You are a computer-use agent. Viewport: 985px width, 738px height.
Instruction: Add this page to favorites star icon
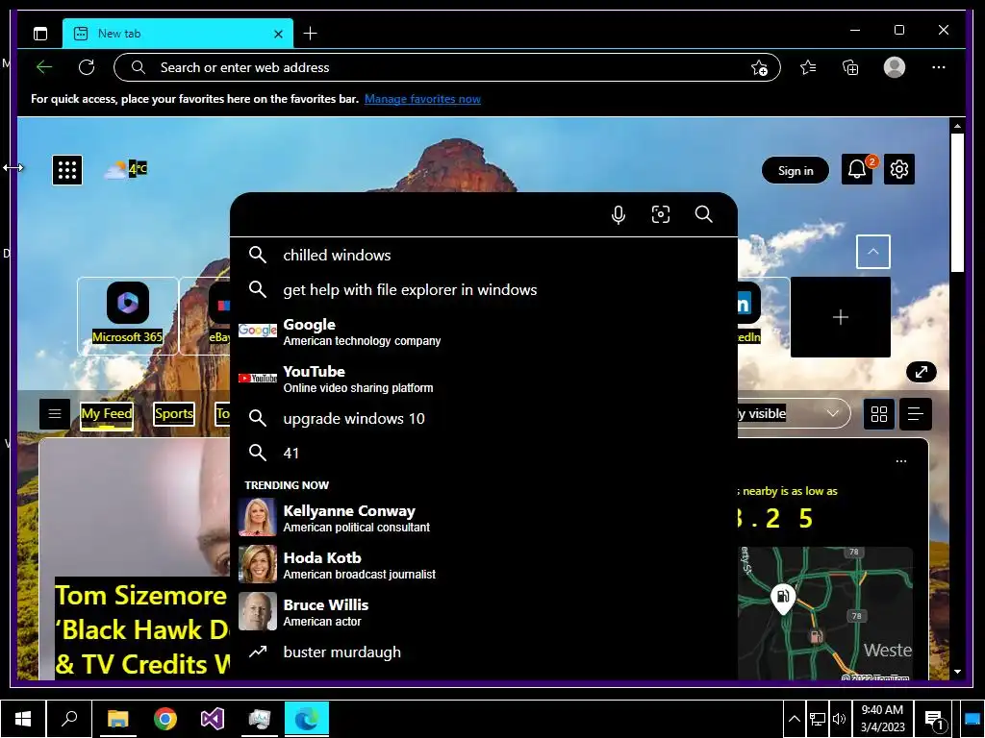pos(760,68)
